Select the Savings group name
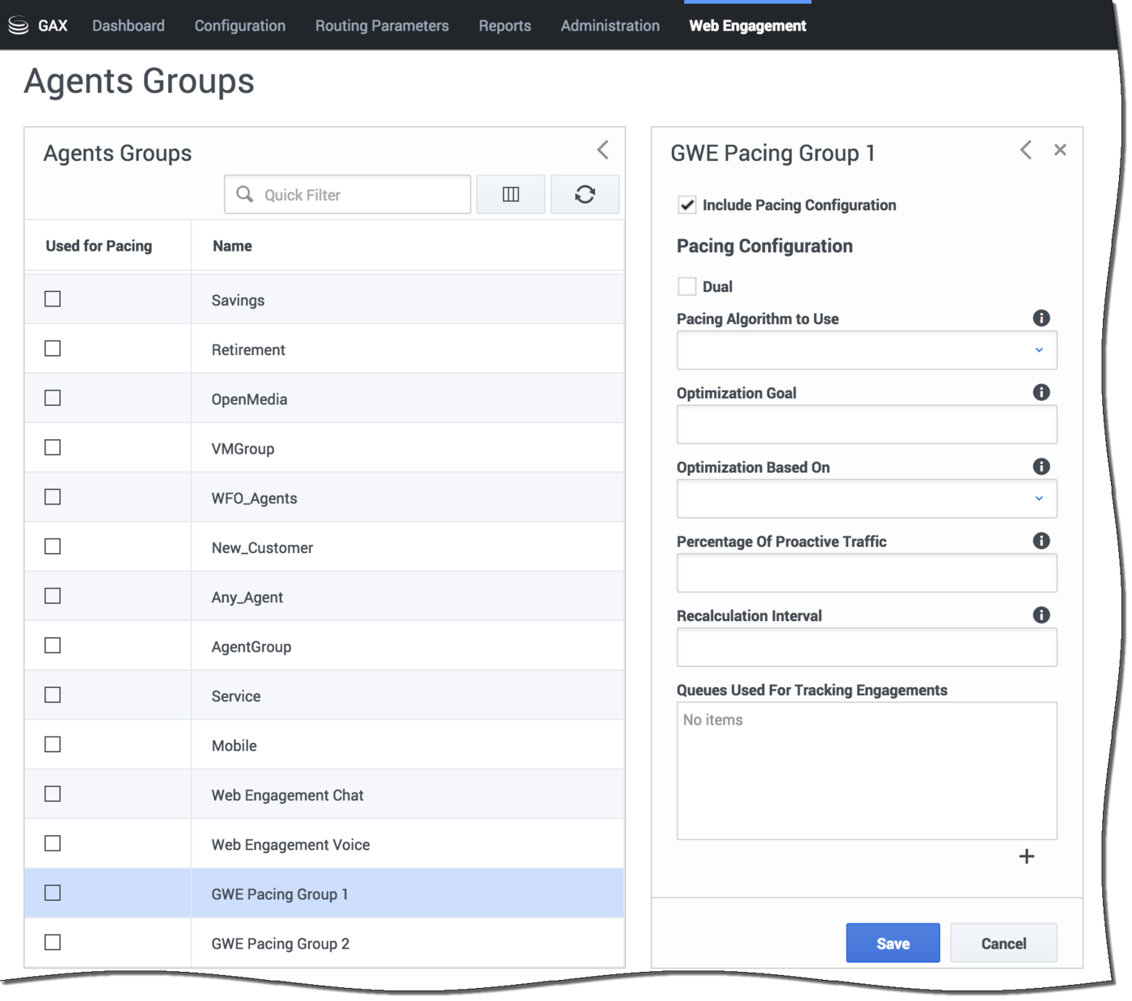1132x1001 pixels. 238,300
